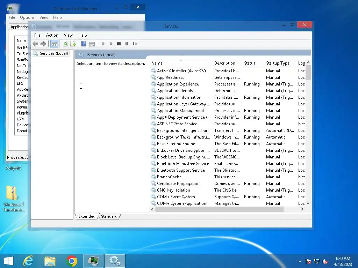Open the File menu in Services

37,35
